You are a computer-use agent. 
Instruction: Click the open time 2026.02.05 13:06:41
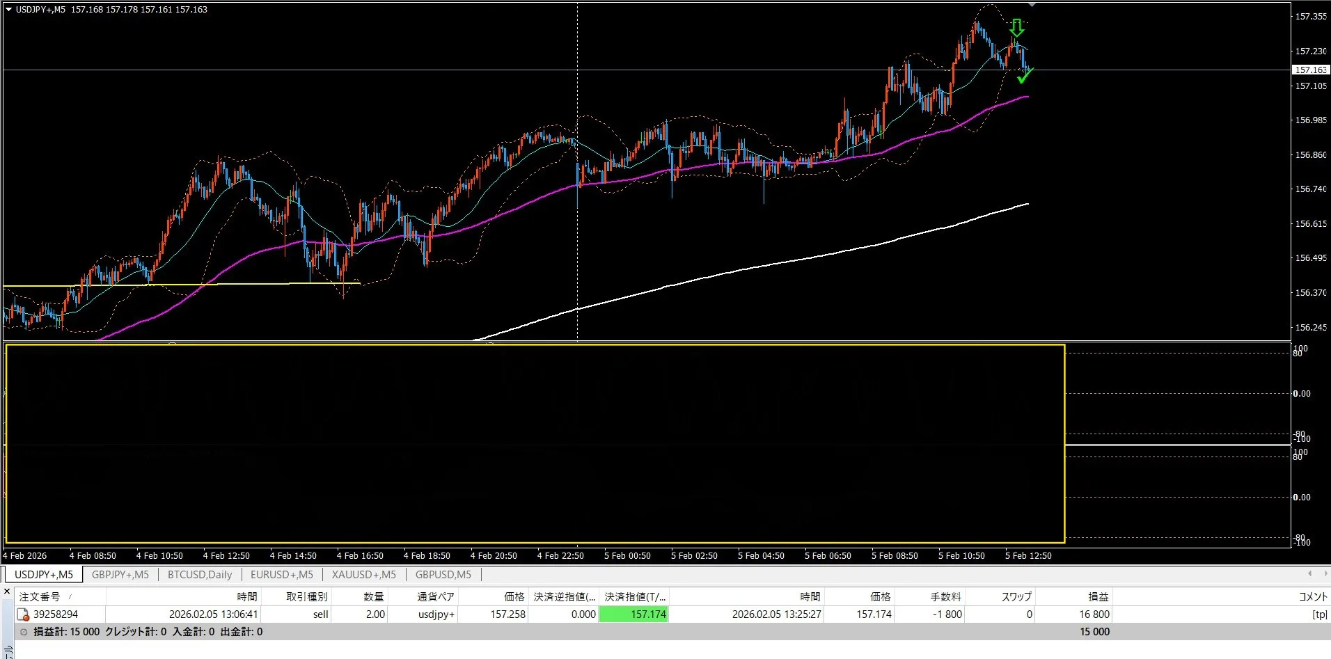(x=214, y=614)
